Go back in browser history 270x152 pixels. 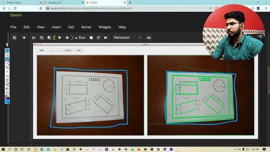coord(4,8)
